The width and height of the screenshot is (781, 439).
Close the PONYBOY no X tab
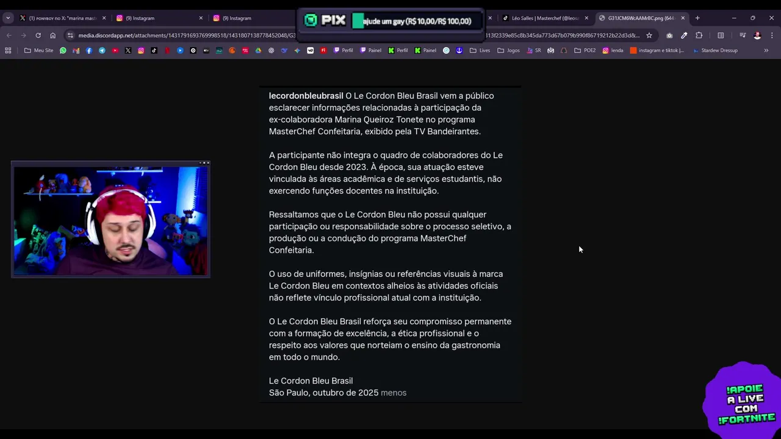[x=104, y=18]
